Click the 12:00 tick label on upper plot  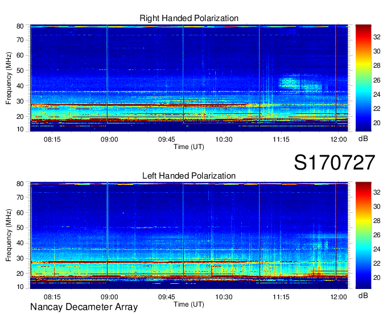339,139
